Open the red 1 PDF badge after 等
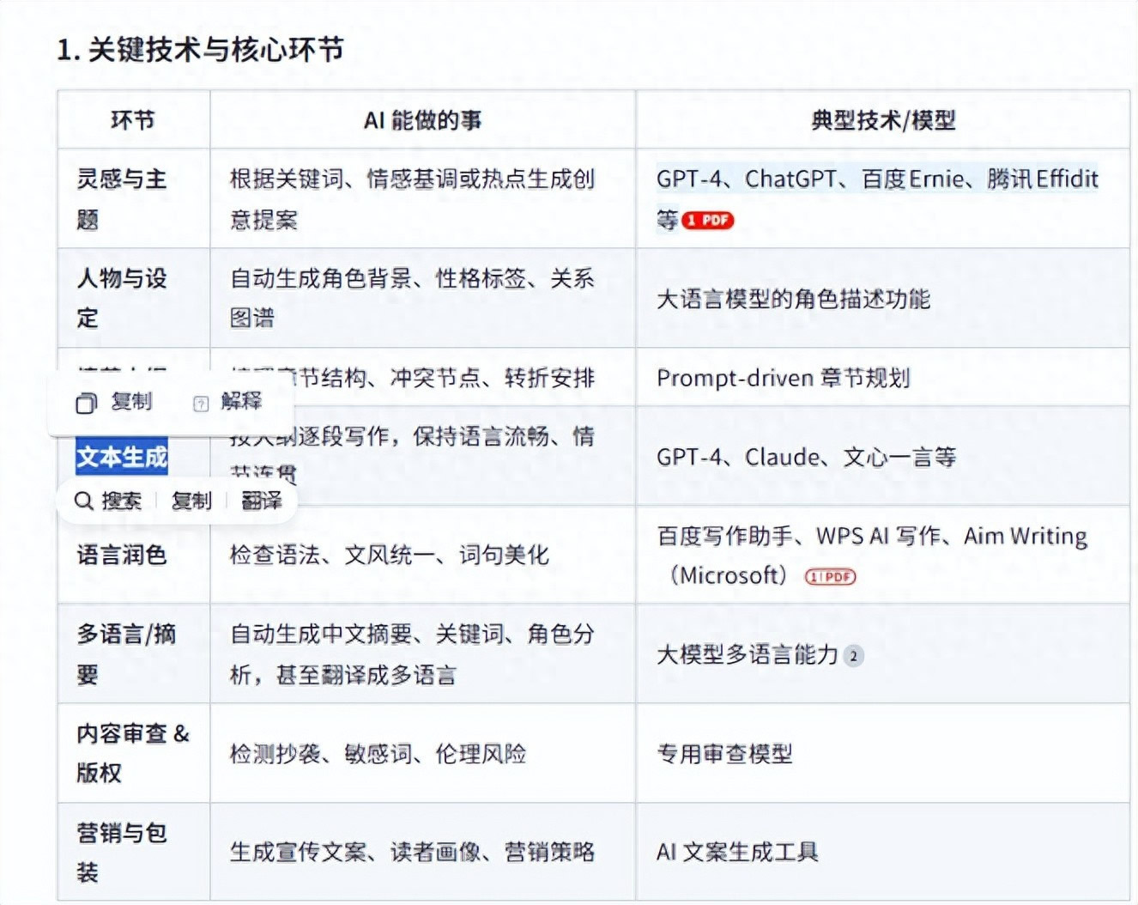Viewport: 1138px width, 905px height. tap(708, 221)
